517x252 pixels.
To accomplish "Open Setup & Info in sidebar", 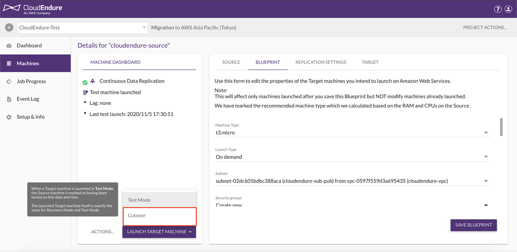I will [35, 117].
